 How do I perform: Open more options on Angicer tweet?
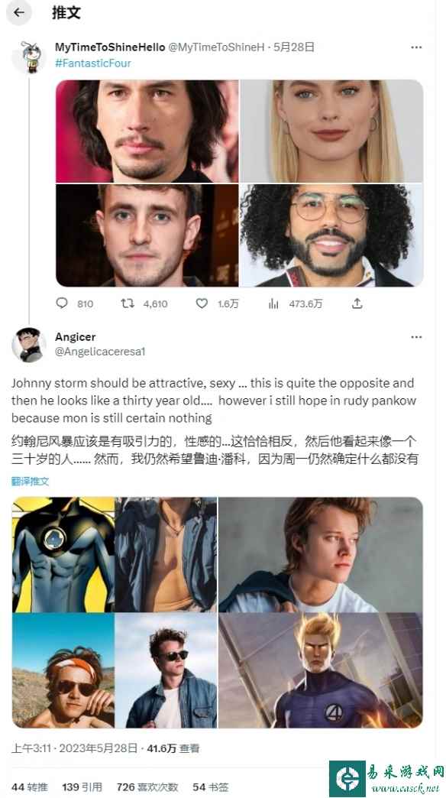(416, 337)
